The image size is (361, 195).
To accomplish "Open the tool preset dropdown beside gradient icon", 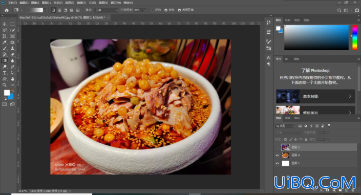I will tap(21, 10).
